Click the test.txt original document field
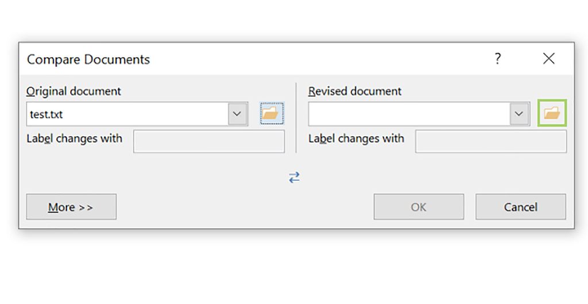The image size is (588, 304). (126, 114)
